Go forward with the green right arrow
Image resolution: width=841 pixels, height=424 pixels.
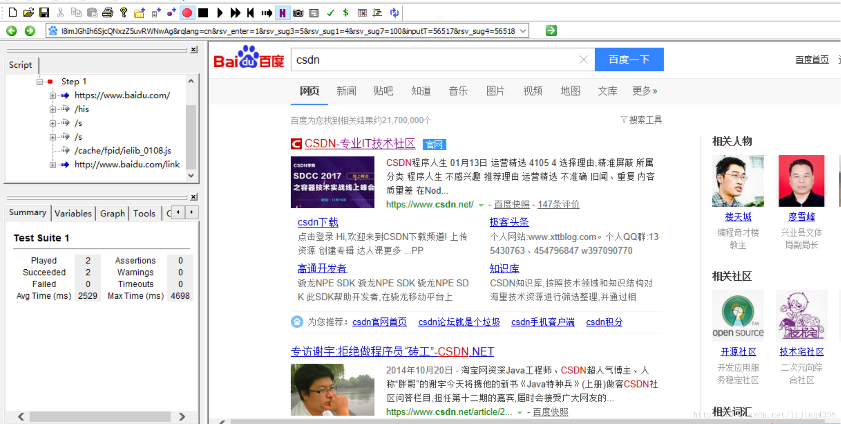[x=30, y=31]
